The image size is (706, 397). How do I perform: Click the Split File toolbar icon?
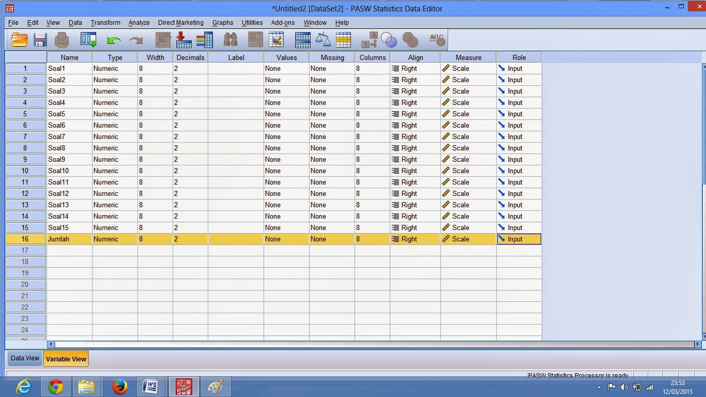point(302,40)
